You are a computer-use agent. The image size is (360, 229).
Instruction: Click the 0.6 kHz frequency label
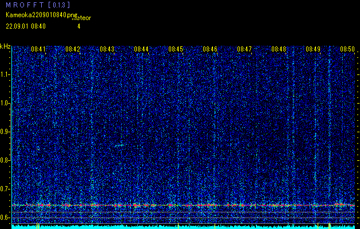pyautogui.click(x=5, y=218)
